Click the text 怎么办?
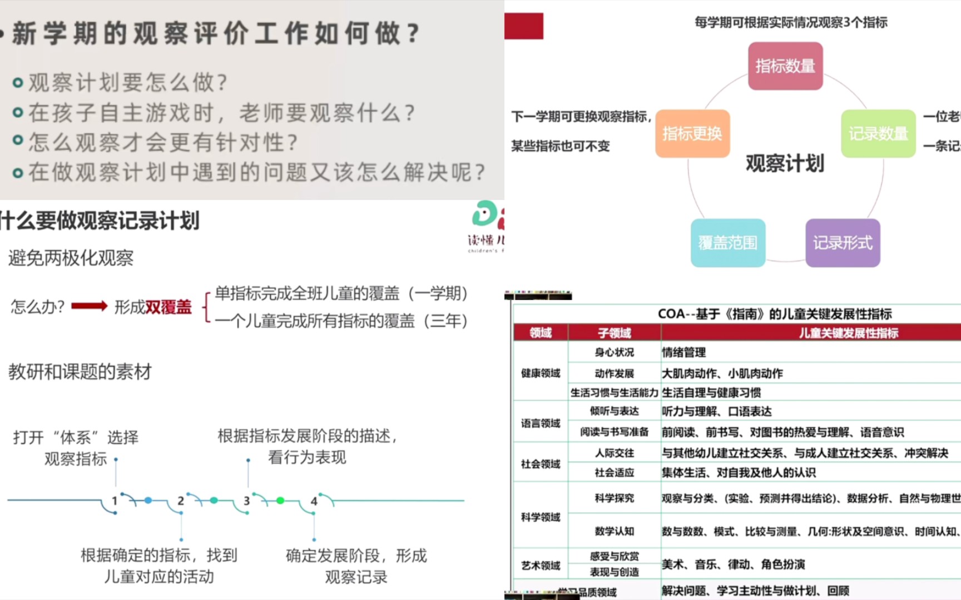961x600 pixels. click(x=38, y=306)
